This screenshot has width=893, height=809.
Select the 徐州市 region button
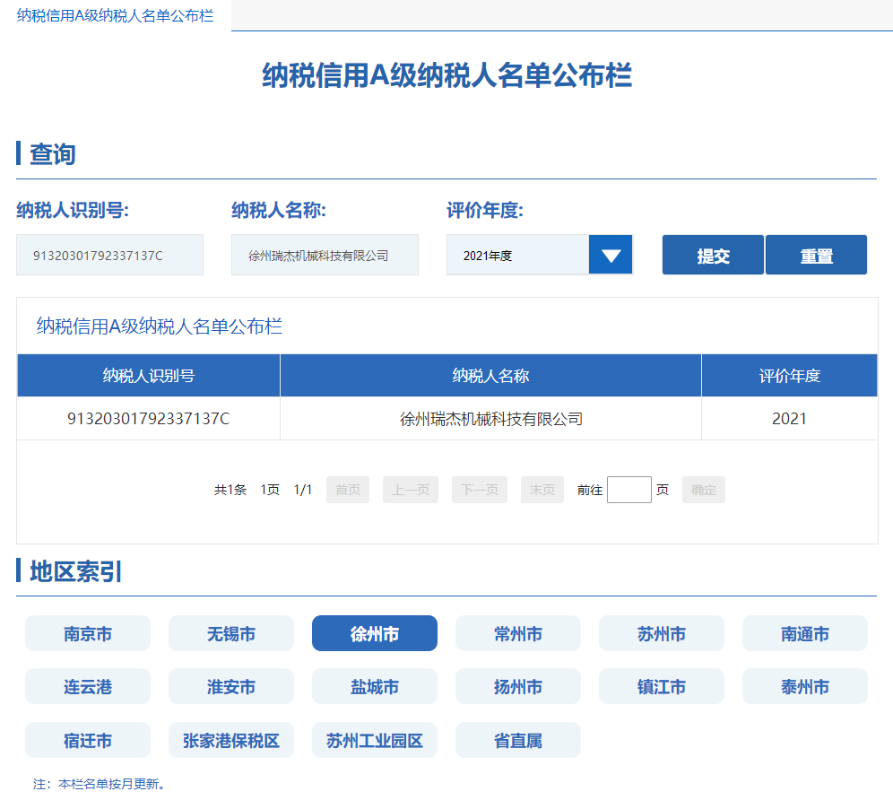(374, 632)
